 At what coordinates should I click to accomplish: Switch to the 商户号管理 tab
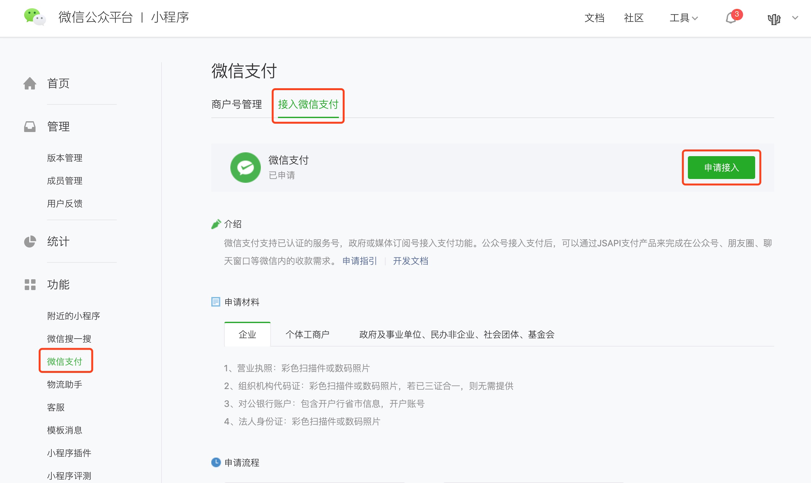click(236, 104)
